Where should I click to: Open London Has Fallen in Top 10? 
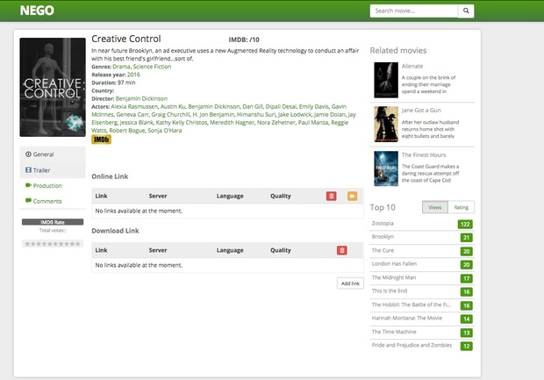tap(394, 264)
